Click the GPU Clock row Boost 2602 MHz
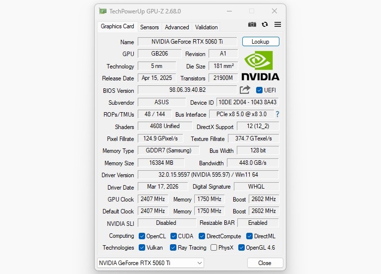381x274 pixels. [x=264, y=199]
